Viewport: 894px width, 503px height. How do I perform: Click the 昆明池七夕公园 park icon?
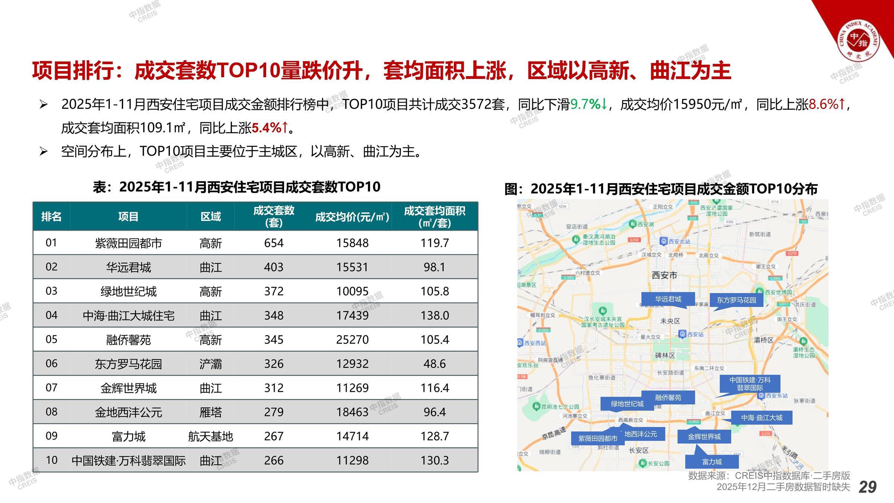(536, 406)
